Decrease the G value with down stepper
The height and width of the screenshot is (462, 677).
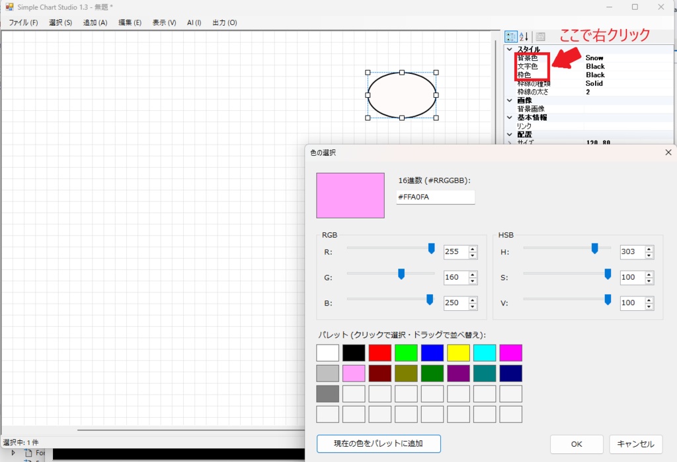point(473,280)
